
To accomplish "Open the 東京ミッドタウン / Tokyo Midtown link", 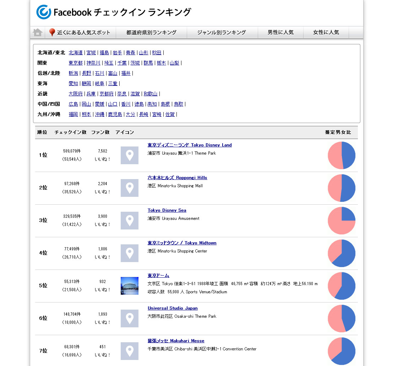I will 182,243.
